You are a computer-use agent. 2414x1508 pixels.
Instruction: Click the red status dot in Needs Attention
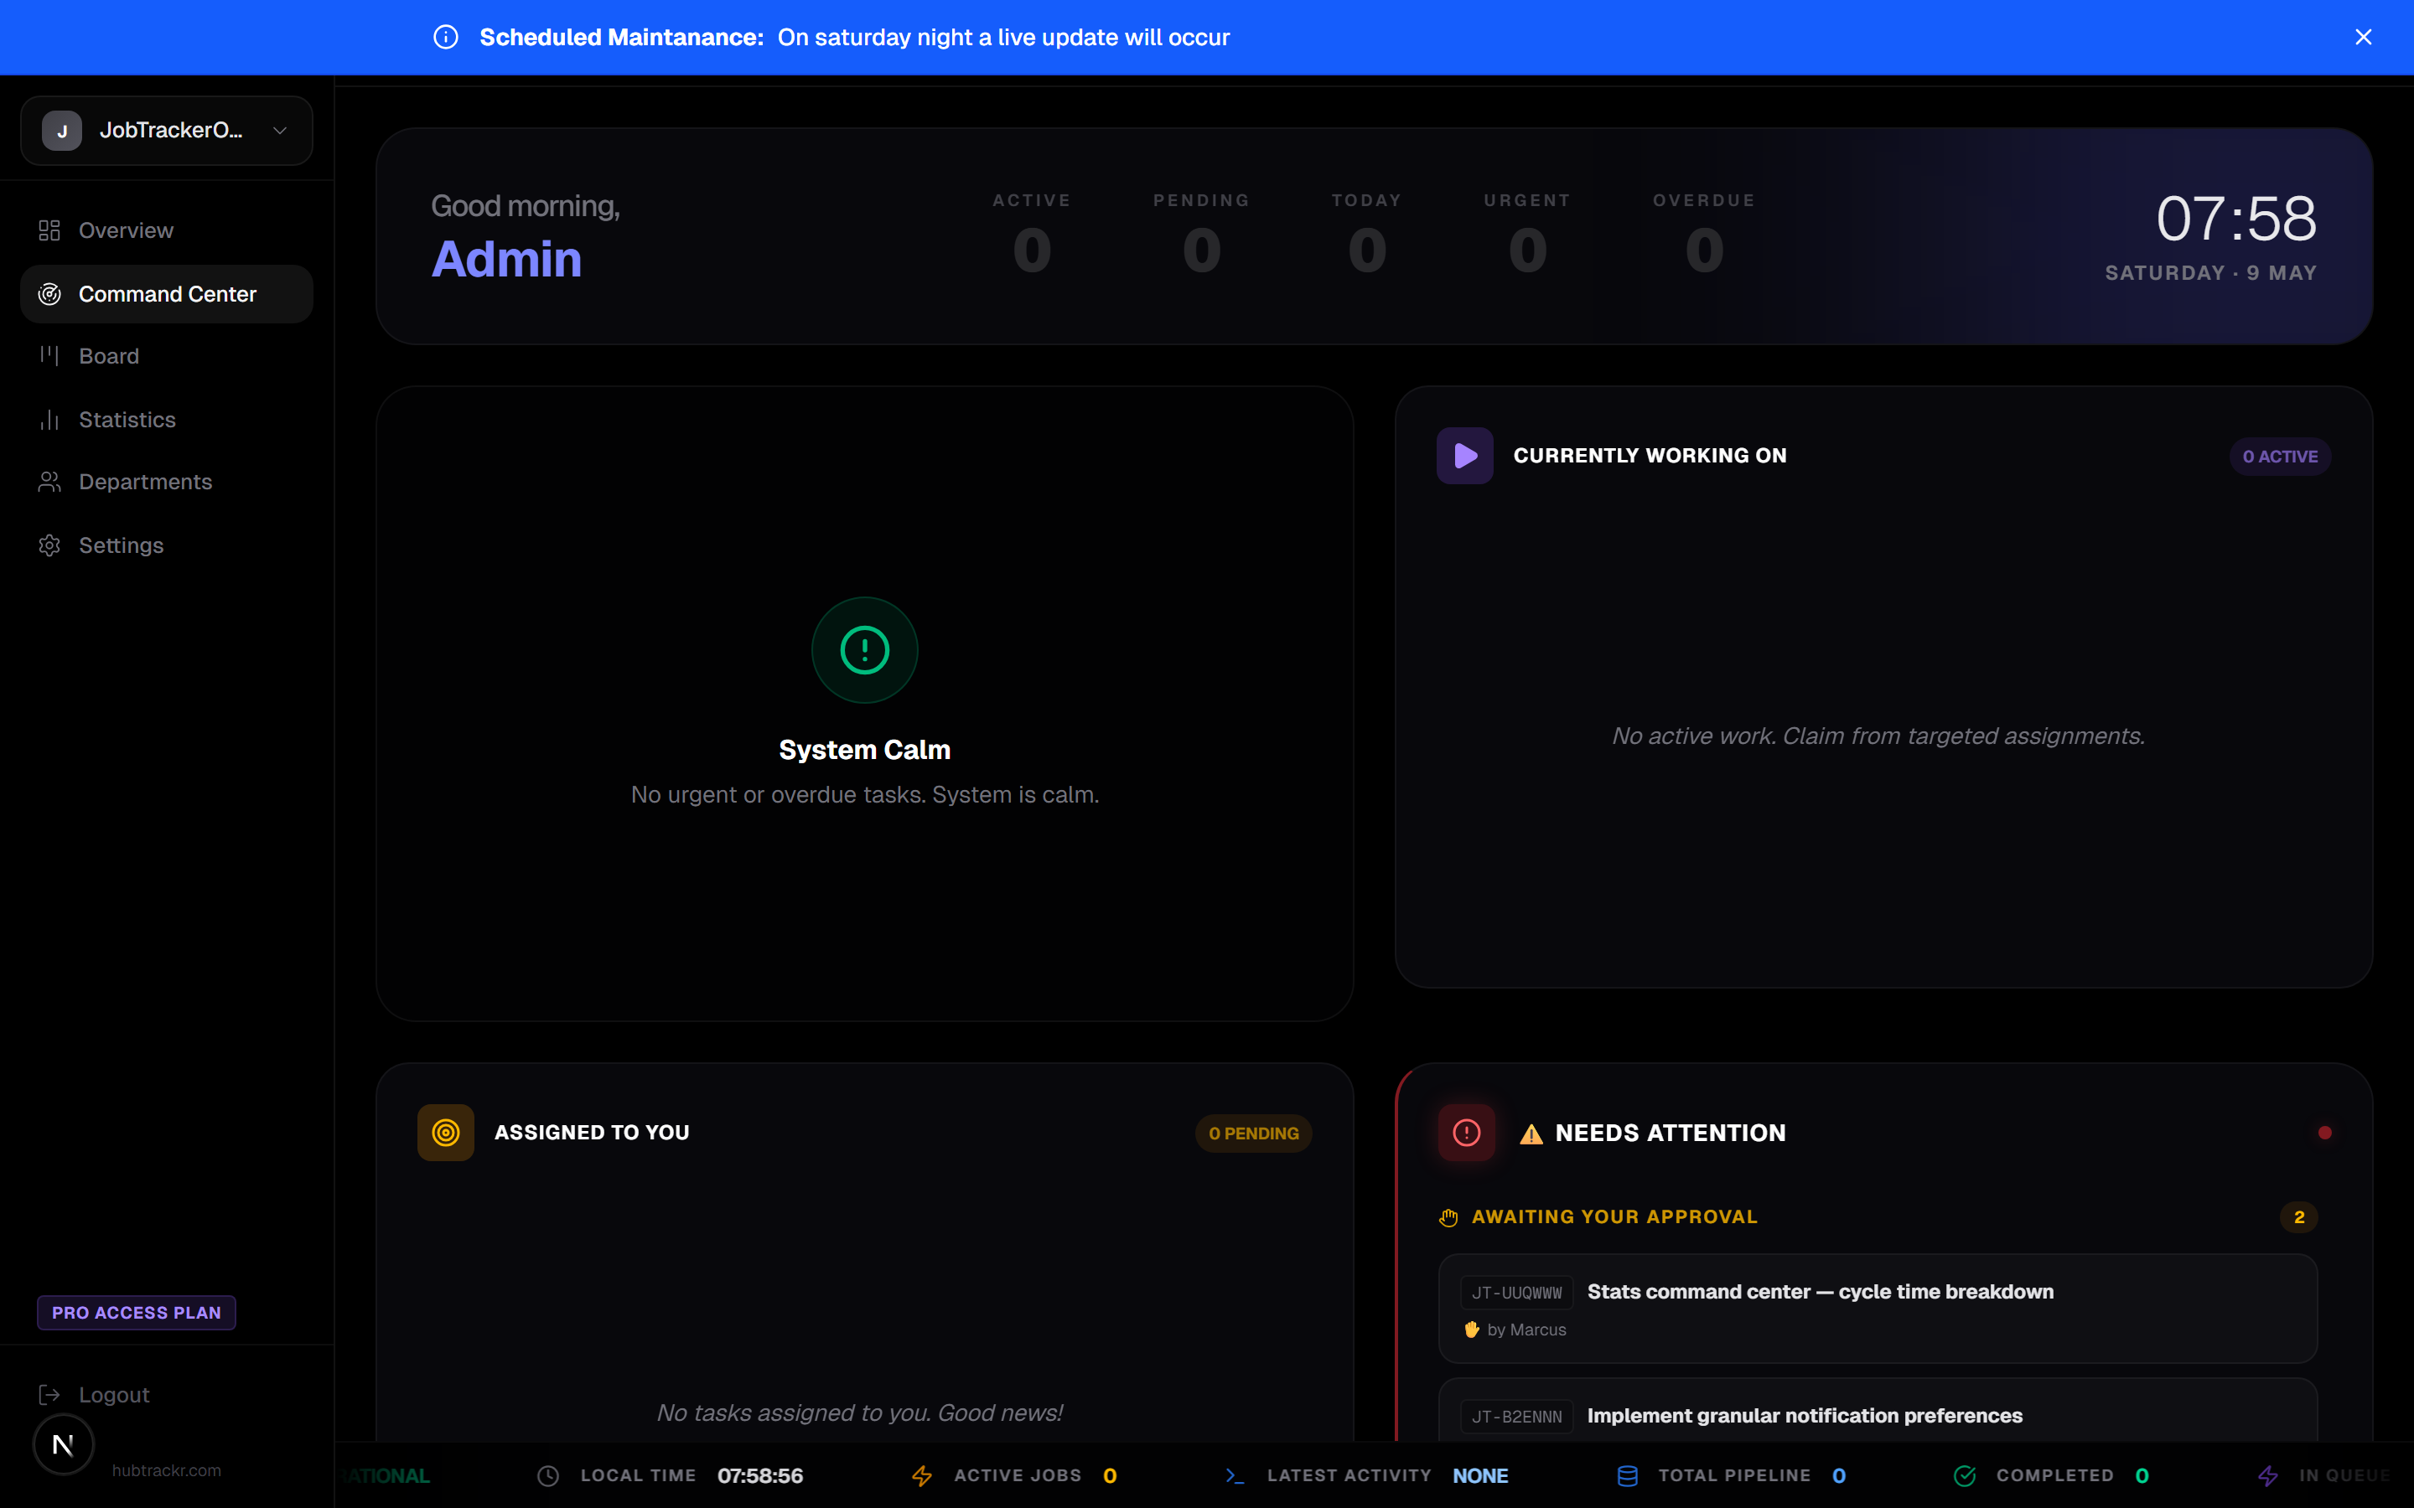(2325, 1132)
